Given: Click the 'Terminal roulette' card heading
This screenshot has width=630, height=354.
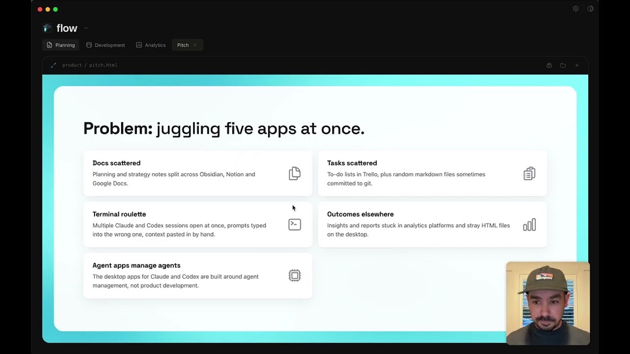Looking at the screenshot, I should [x=119, y=214].
